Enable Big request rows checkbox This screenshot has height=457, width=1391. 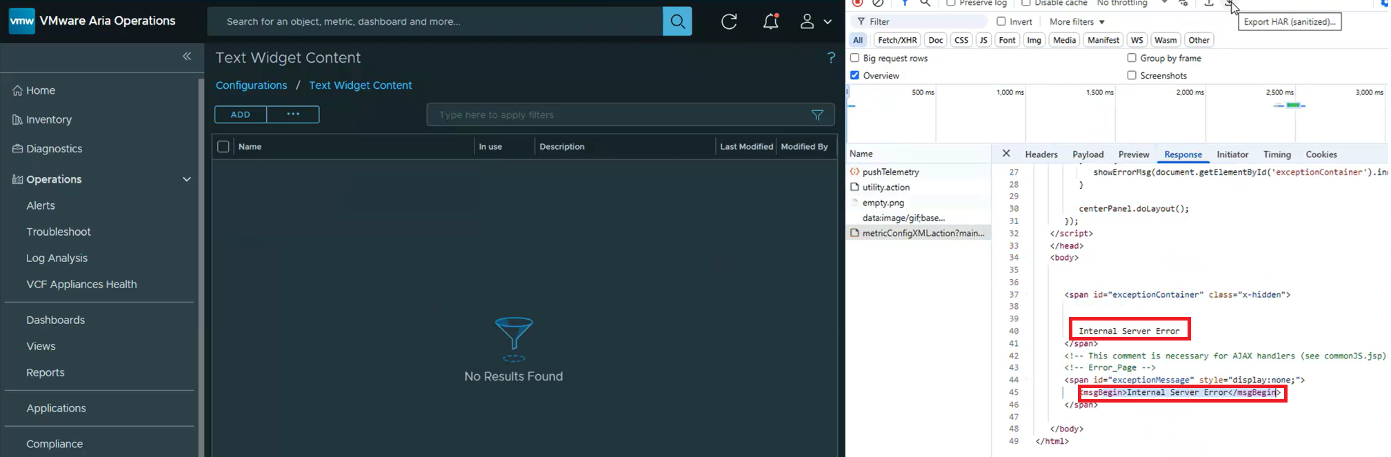tap(855, 59)
